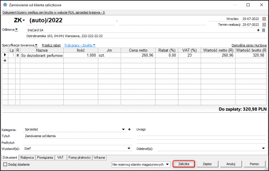269x171 pixels.
Task: Click Rabat cell 0,00
Action: 167,56
